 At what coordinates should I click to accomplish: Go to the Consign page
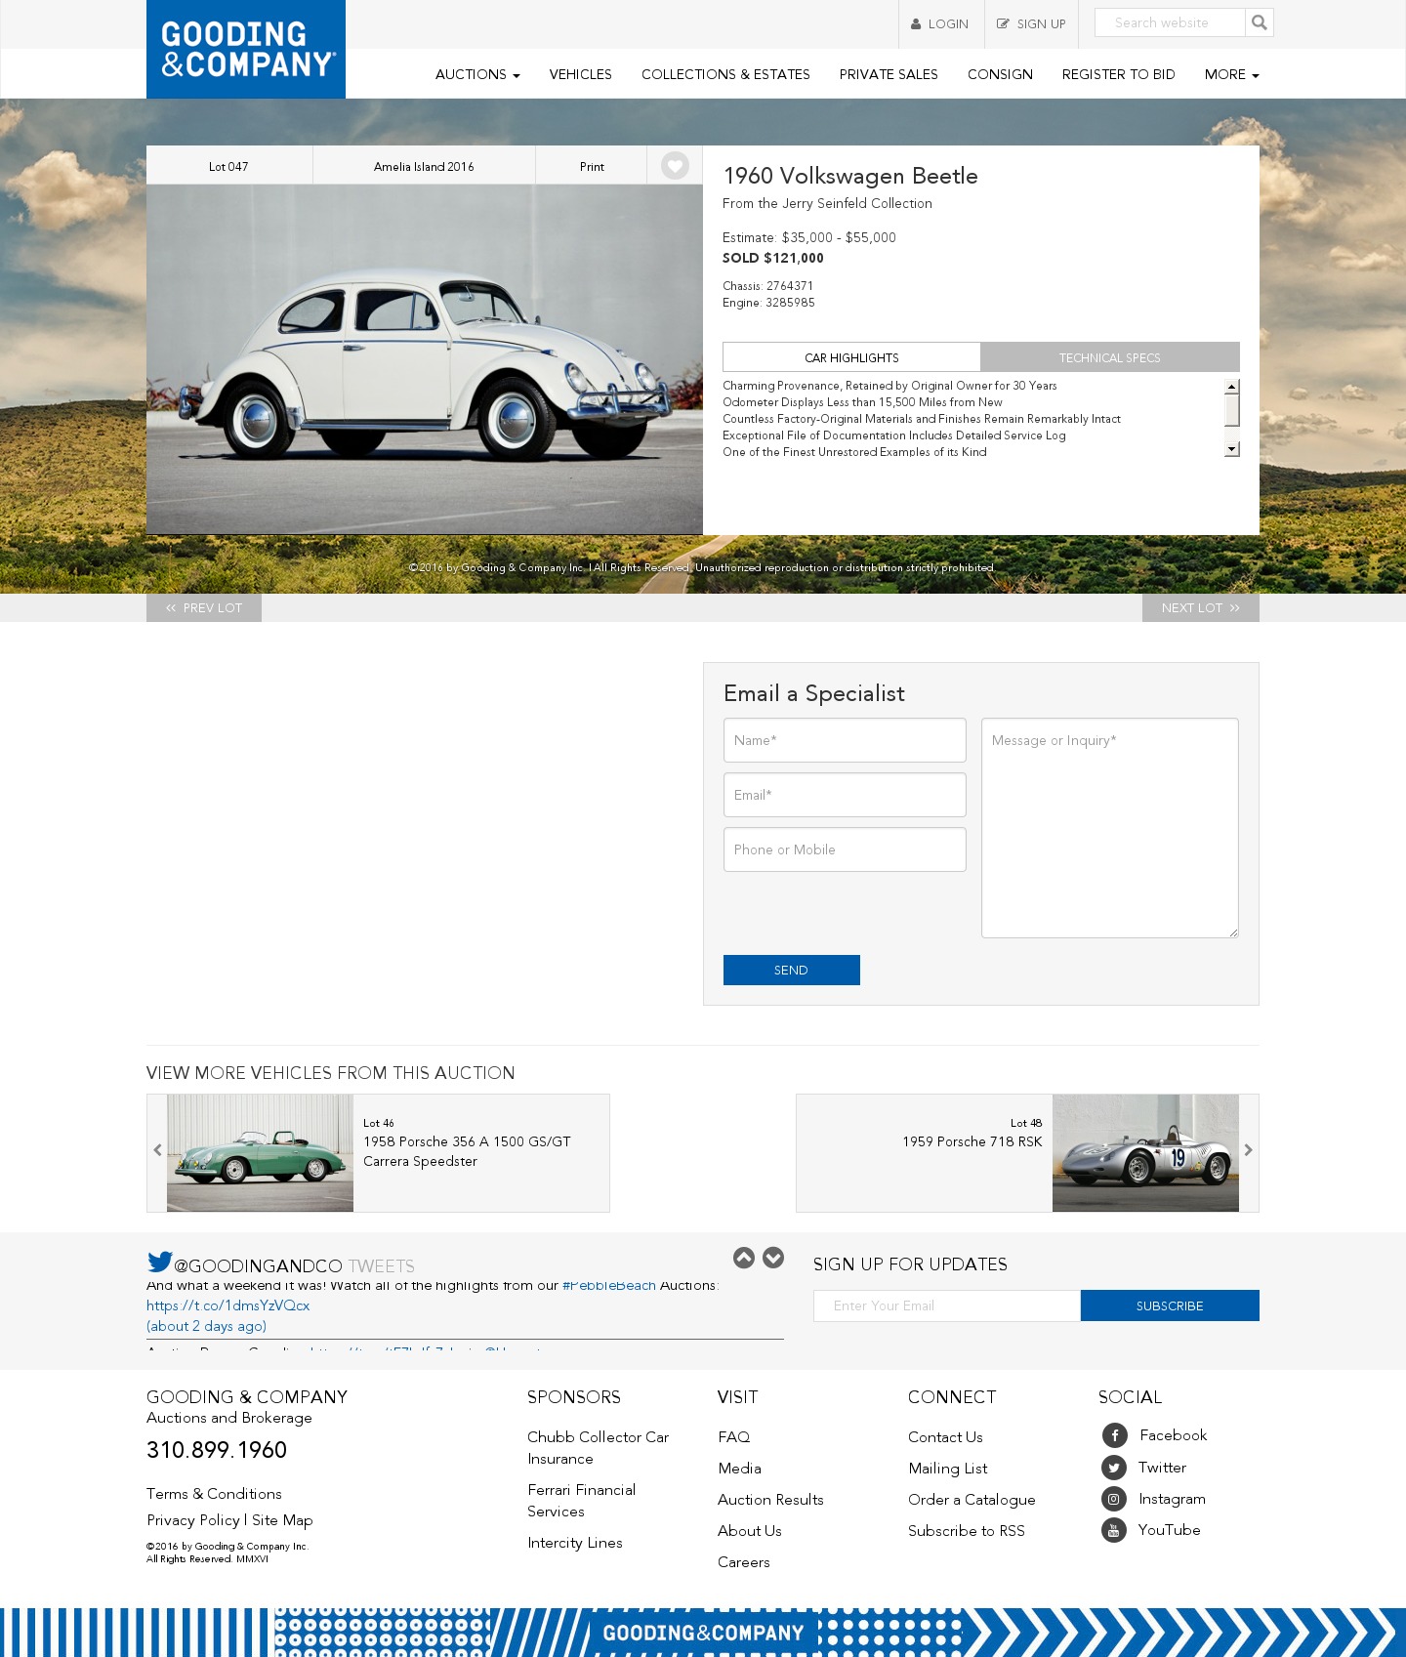click(1000, 74)
